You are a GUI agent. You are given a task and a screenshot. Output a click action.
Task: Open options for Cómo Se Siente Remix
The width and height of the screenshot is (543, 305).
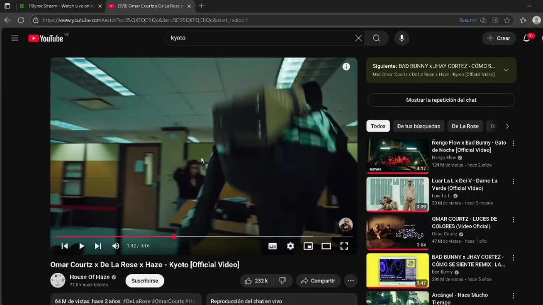[513, 258]
